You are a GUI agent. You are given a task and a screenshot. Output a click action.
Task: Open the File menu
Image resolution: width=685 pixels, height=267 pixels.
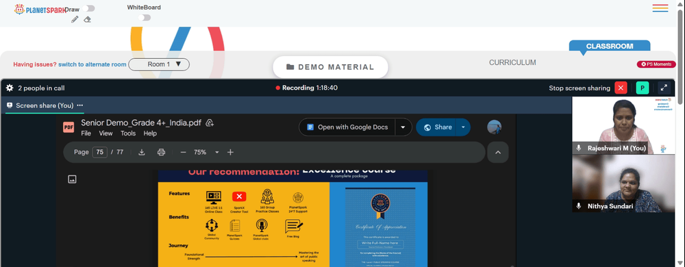click(86, 133)
